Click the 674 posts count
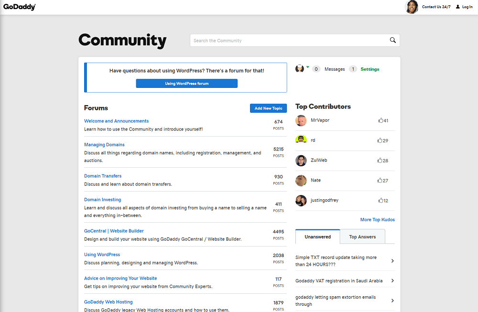 278,121
